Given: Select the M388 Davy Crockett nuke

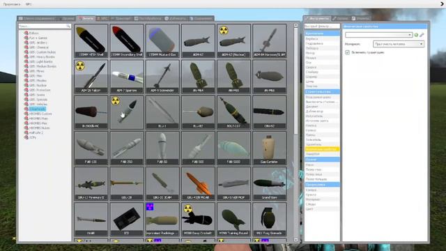Looking at the screenshot, I should [198, 220].
